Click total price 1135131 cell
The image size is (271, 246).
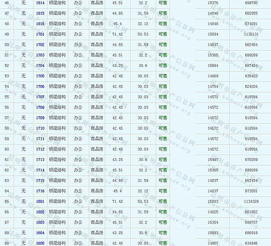[250, 34]
